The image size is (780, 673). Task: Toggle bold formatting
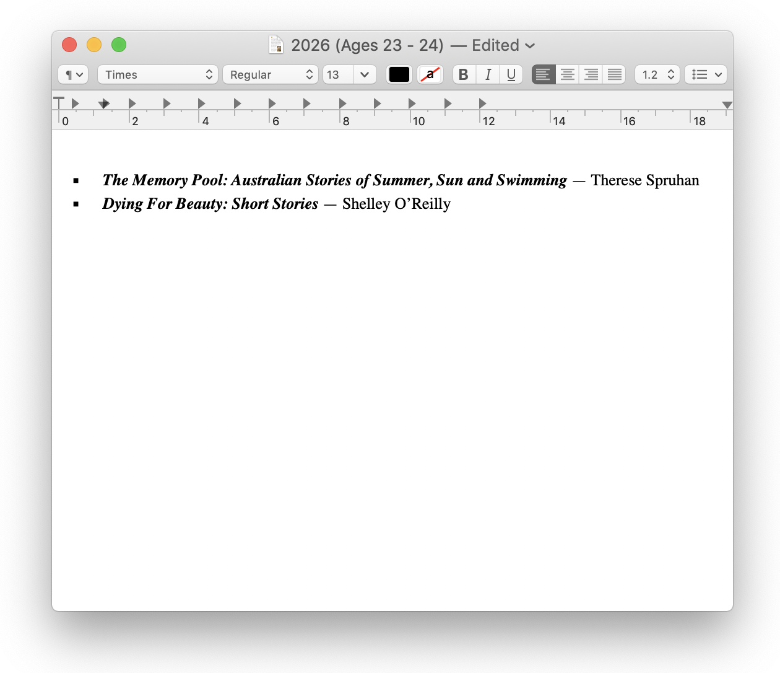(x=464, y=74)
